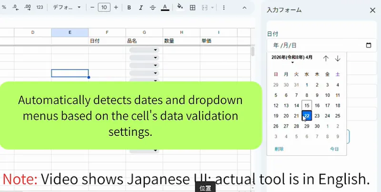Open the borders menu

pos(192,8)
